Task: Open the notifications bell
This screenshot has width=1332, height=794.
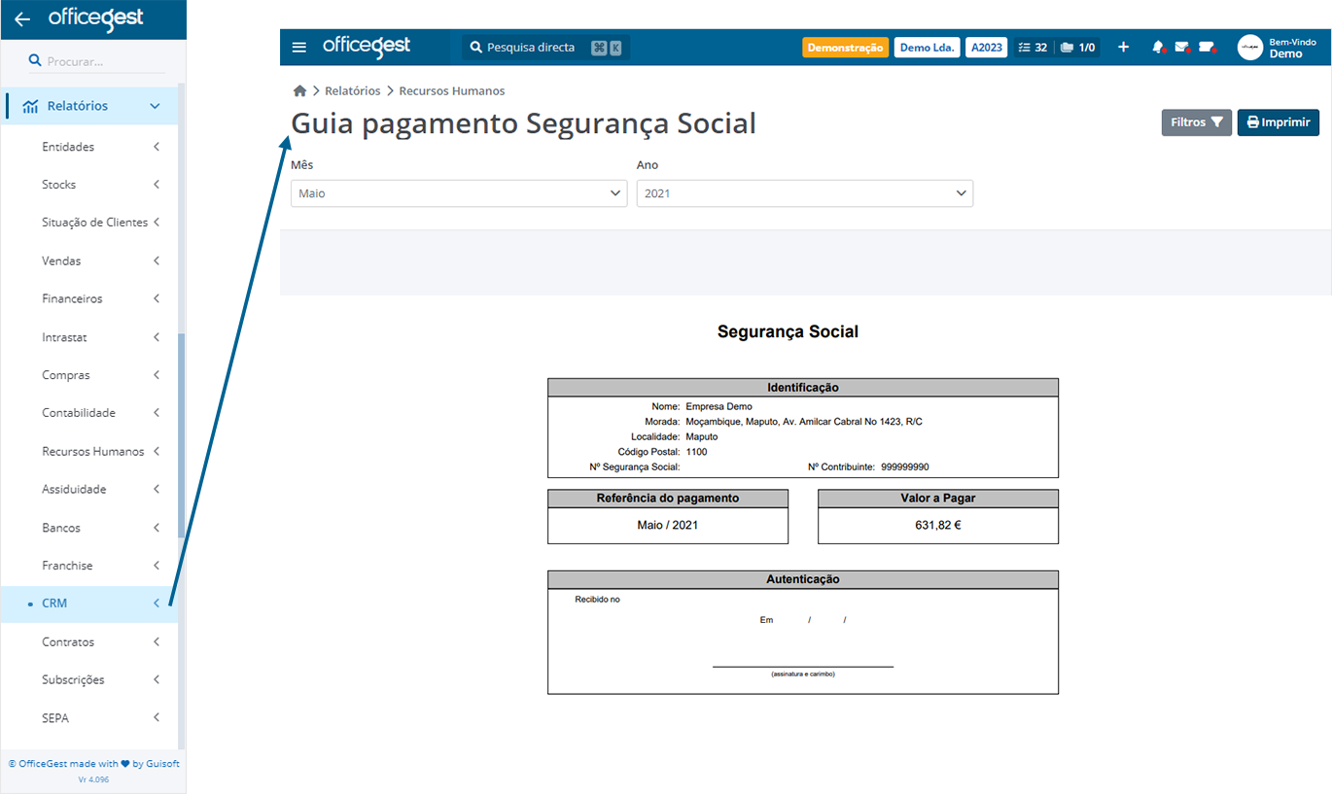Action: 1158,47
